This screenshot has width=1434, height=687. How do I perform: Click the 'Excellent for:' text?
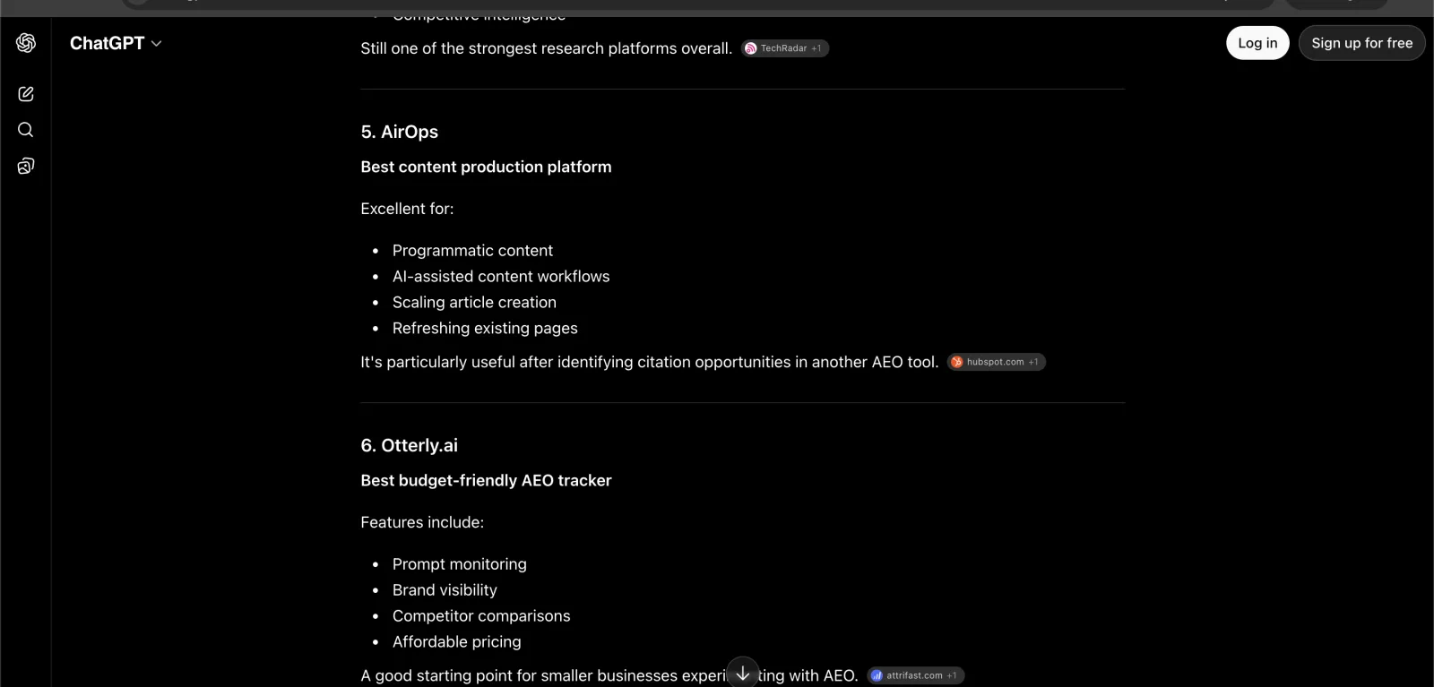pyautogui.click(x=407, y=209)
